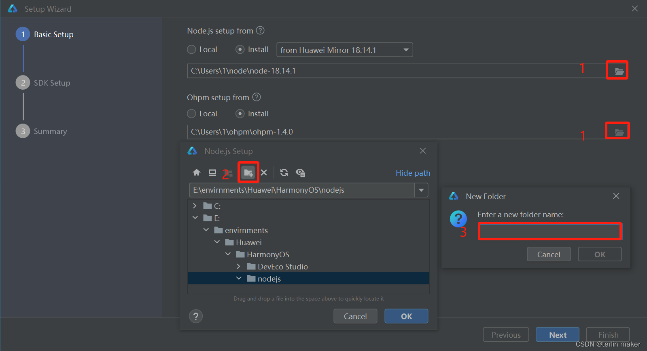Click the Finish button in wizard

[x=608, y=335]
